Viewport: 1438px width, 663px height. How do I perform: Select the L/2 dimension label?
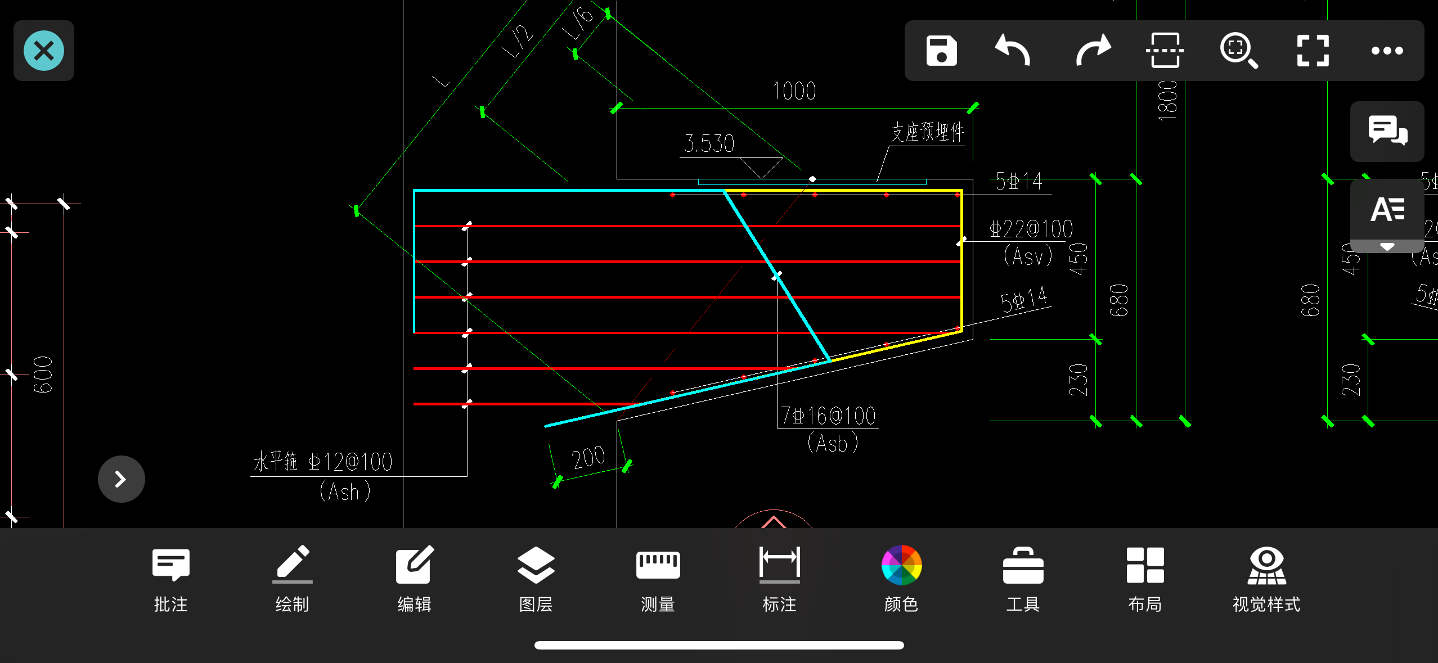518,41
